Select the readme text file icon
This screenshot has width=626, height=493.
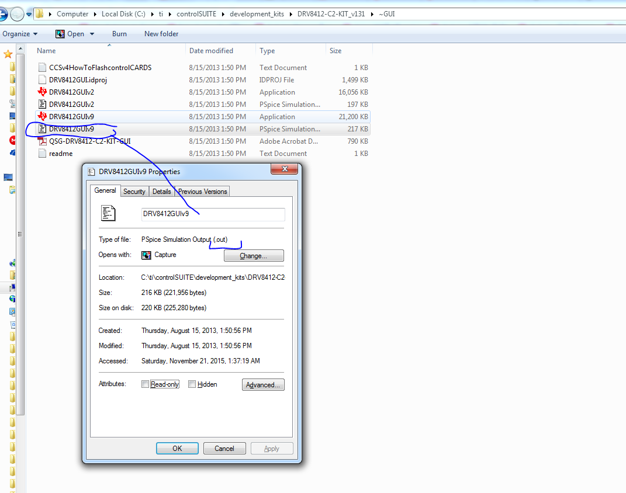pos(42,154)
